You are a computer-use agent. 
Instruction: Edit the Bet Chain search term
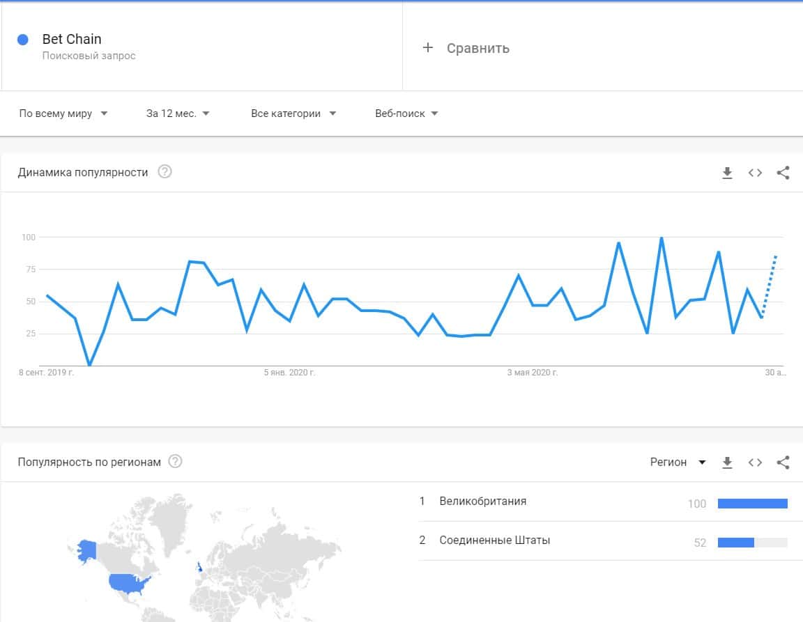[x=72, y=40]
